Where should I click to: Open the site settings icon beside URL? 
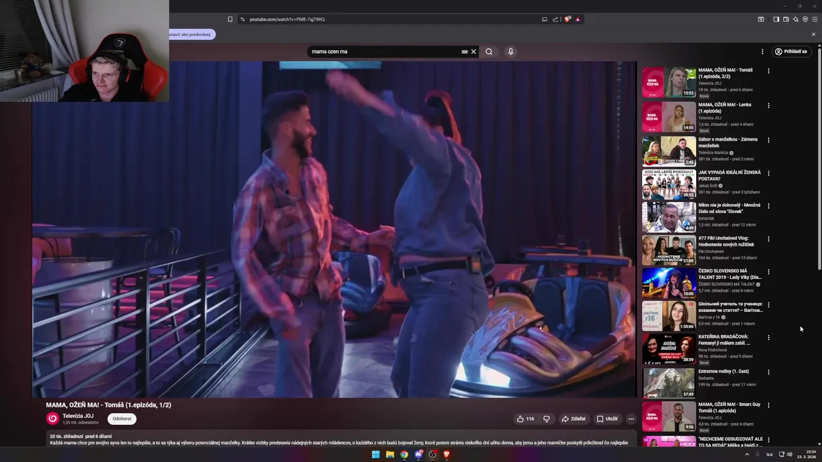click(x=242, y=19)
